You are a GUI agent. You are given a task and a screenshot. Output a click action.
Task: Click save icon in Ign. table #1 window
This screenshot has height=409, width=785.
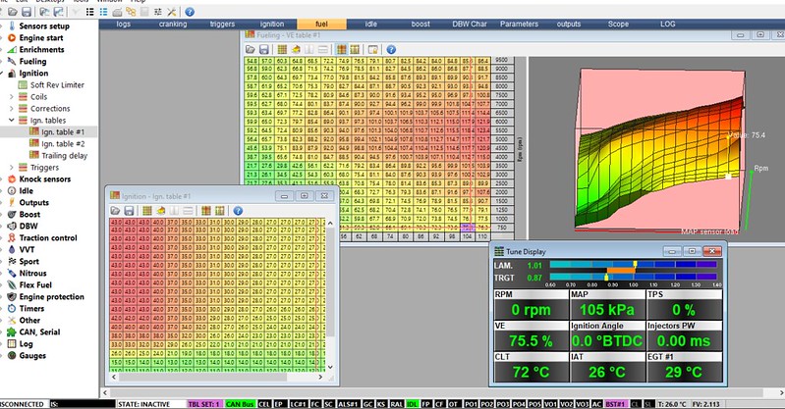click(x=129, y=211)
